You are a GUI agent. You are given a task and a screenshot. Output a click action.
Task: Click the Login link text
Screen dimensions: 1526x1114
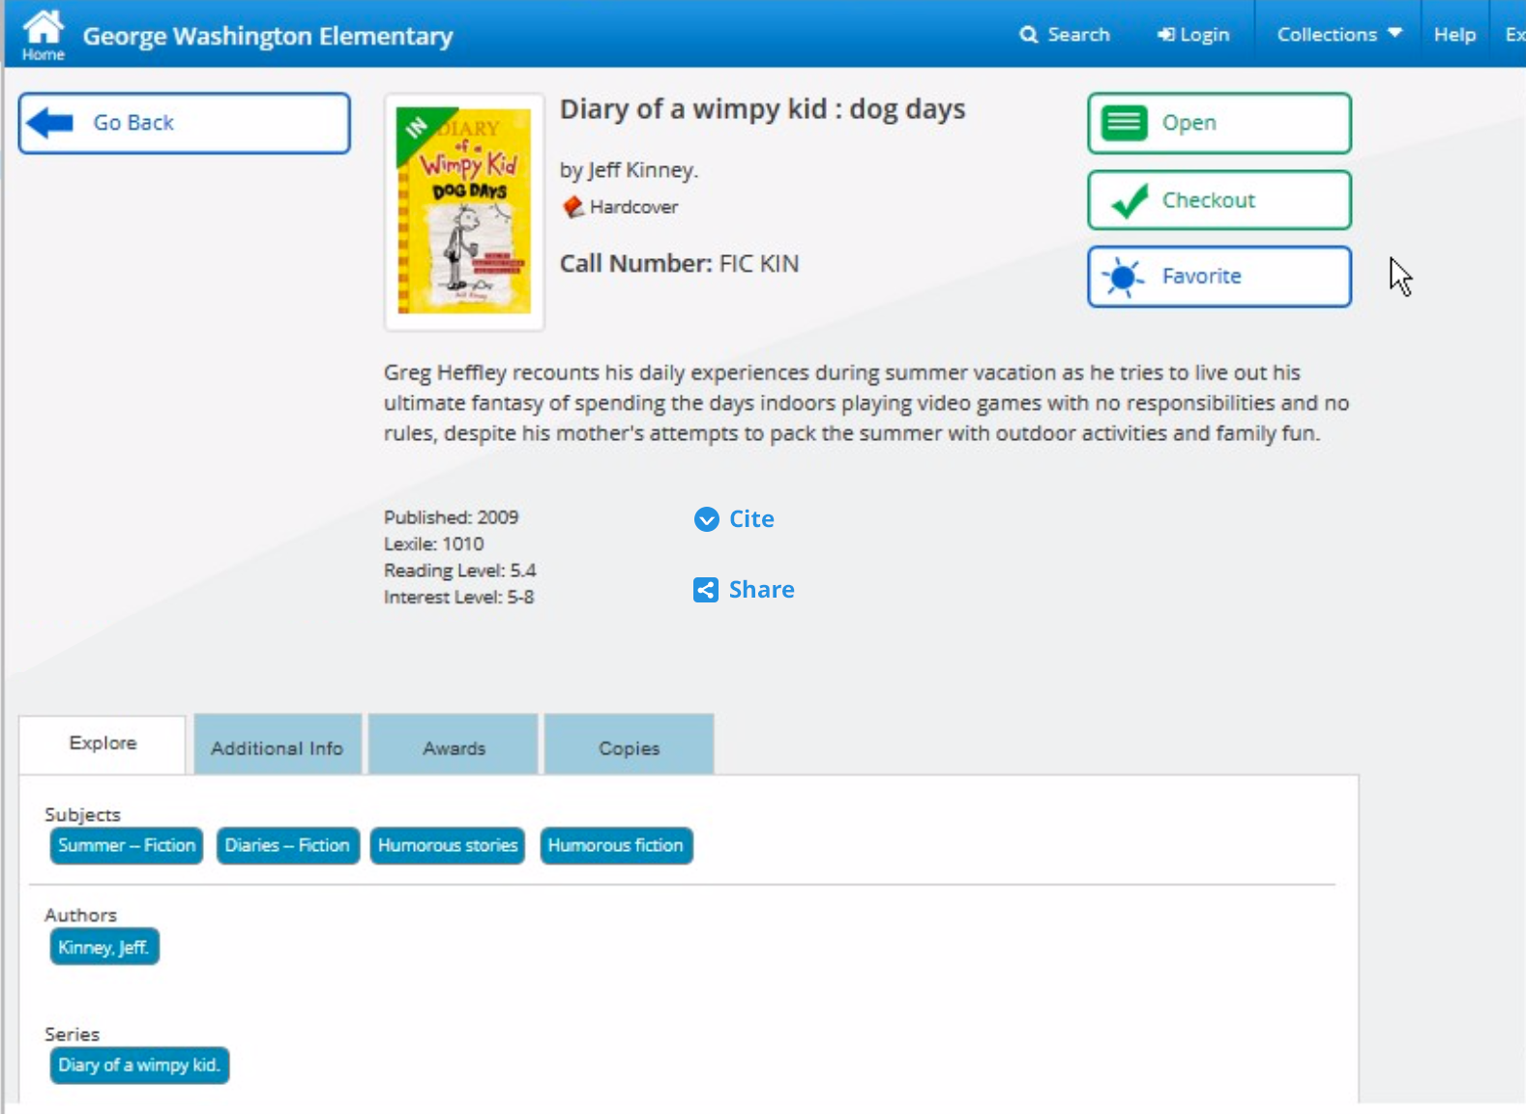click(1205, 35)
